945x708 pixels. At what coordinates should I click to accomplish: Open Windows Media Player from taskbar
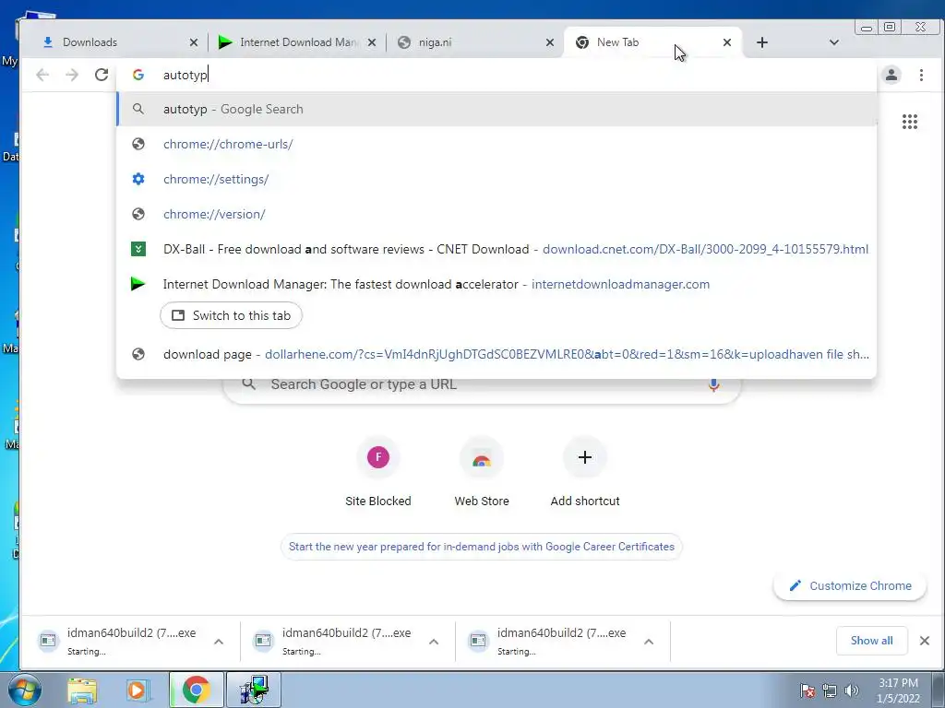[138, 690]
